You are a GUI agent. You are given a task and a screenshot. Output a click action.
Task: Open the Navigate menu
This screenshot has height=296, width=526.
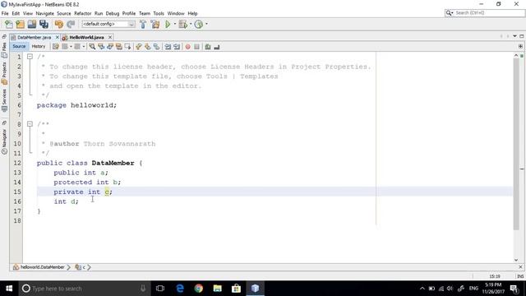tap(45, 13)
